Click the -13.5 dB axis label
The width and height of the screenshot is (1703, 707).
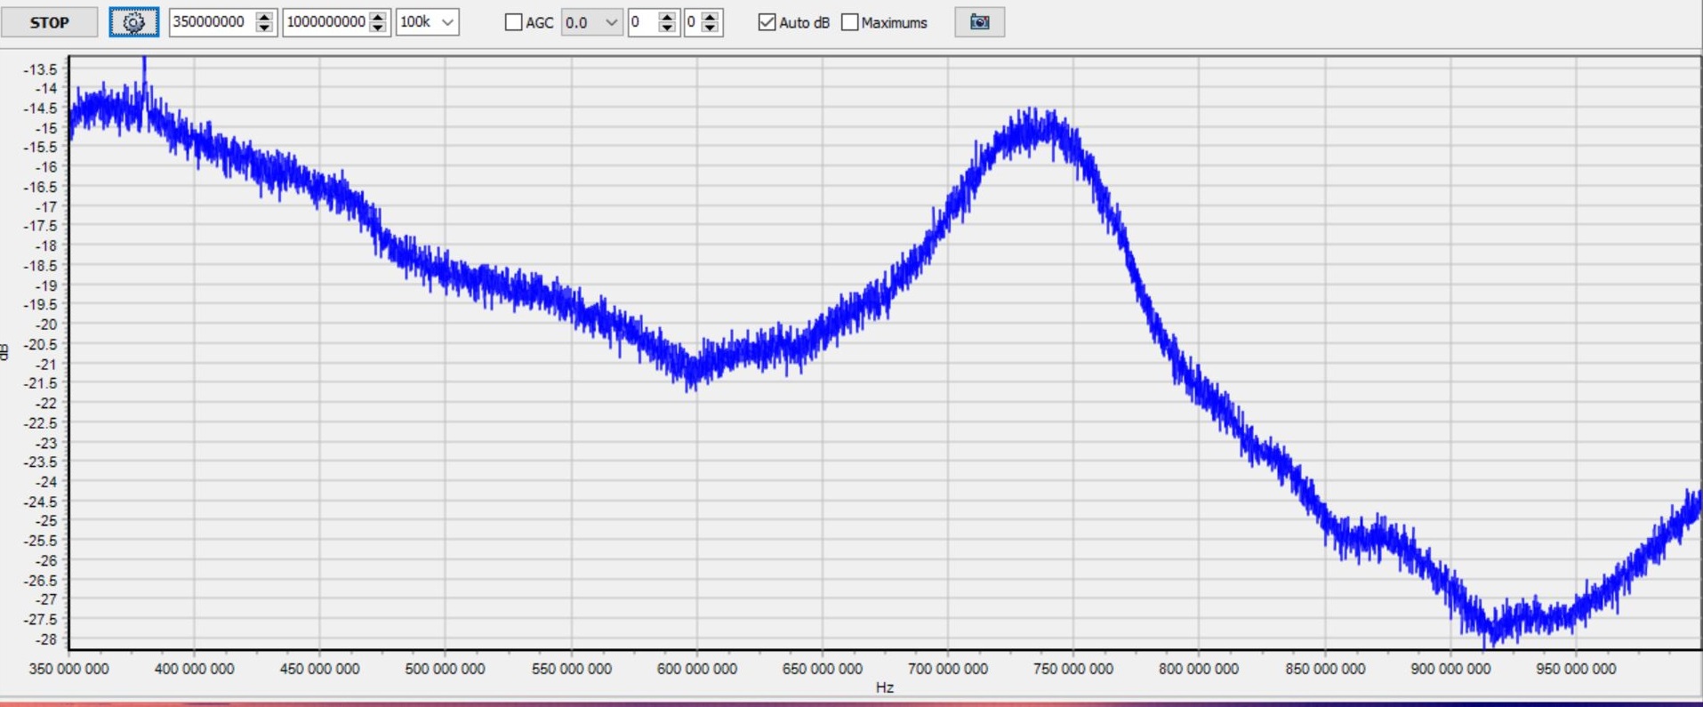pyautogui.click(x=41, y=69)
